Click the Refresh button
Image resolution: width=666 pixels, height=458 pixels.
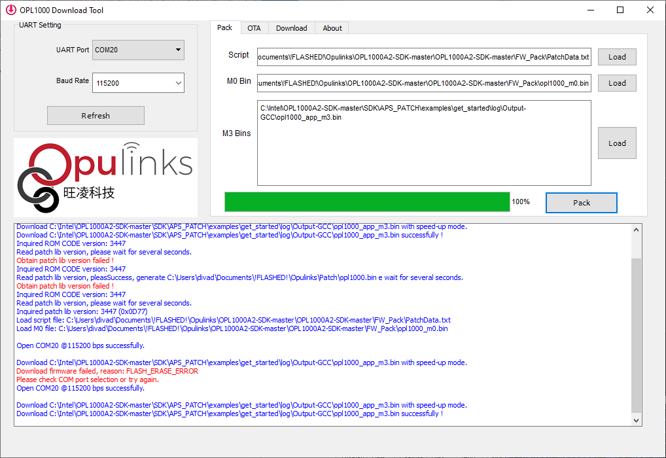tap(96, 116)
